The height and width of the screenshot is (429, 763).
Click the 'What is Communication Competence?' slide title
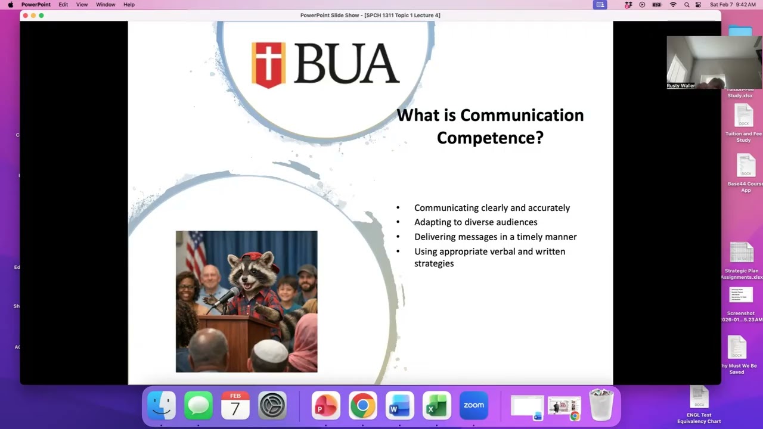[x=490, y=126]
